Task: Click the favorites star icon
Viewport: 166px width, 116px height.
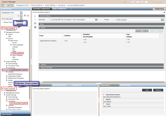Action: coord(12,5)
